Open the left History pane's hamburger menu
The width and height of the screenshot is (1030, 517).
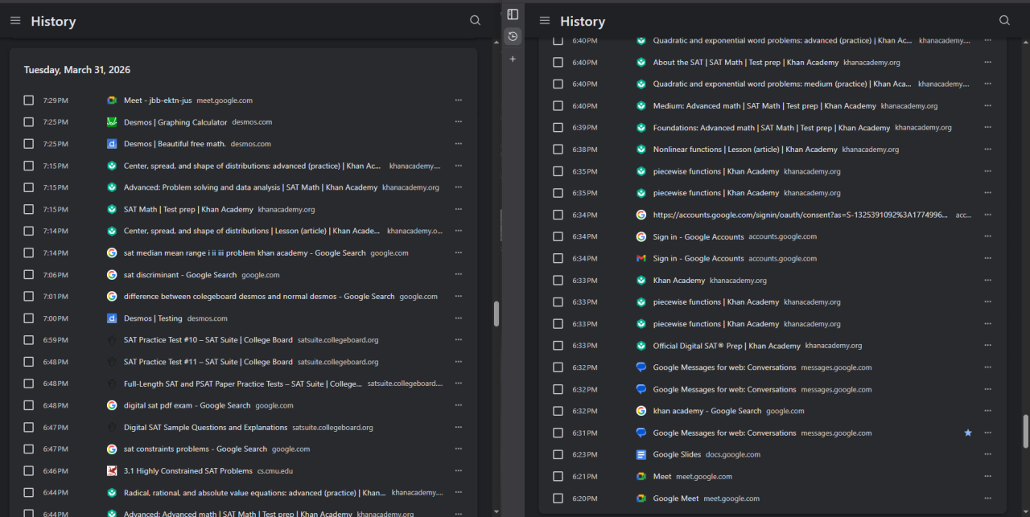(x=15, y=21)
